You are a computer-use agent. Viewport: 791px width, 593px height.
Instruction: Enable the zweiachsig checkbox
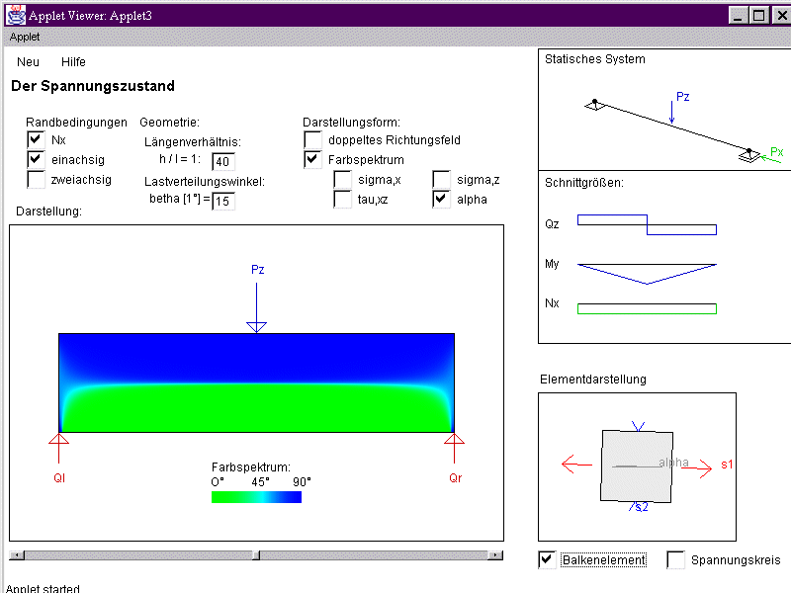(x=36, y=180)
